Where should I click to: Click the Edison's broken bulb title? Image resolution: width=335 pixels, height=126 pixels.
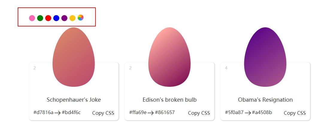click(169, 100)
